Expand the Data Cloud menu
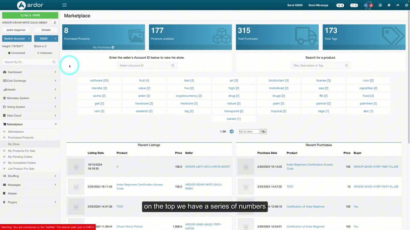Image resolution: width=410 pixels, height=230 pixels. click(30, 116)
